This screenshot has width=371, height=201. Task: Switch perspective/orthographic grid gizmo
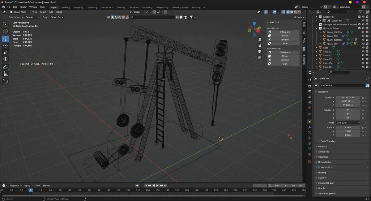tap(260, 57)
